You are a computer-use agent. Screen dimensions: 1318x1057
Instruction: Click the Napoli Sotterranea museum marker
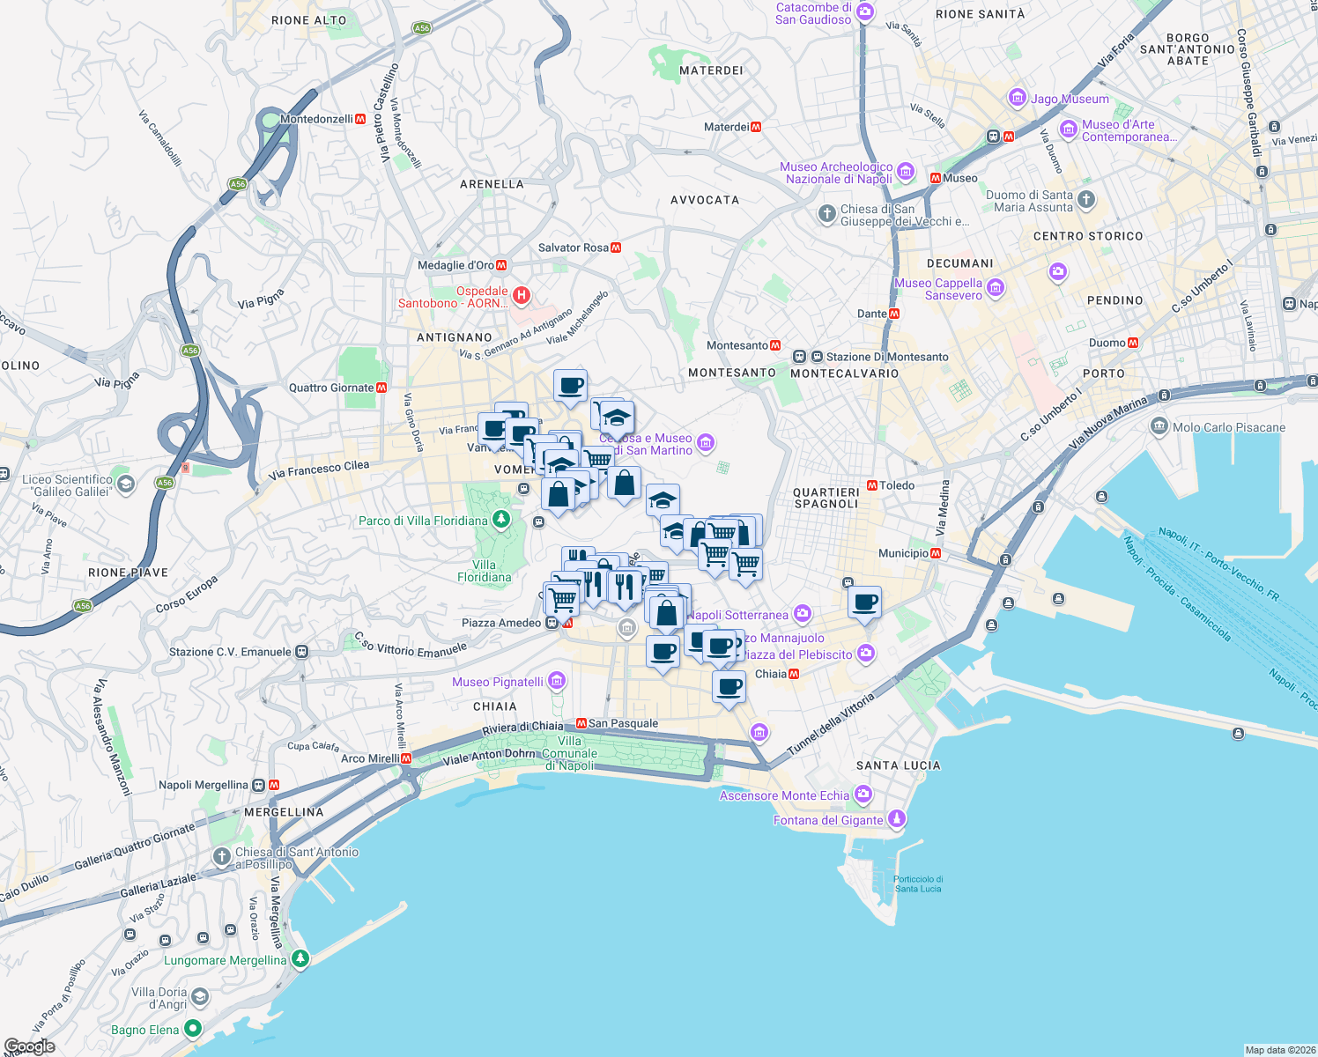click(801, 614)
